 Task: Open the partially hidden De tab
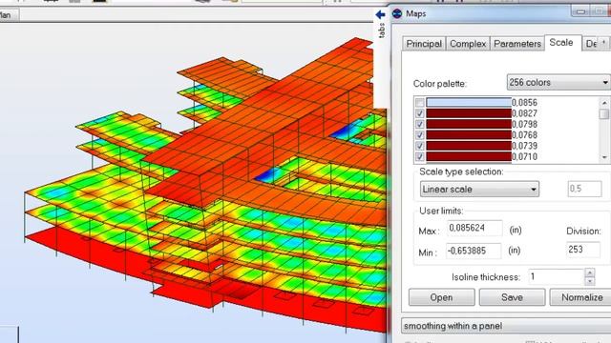click(591, 44)
